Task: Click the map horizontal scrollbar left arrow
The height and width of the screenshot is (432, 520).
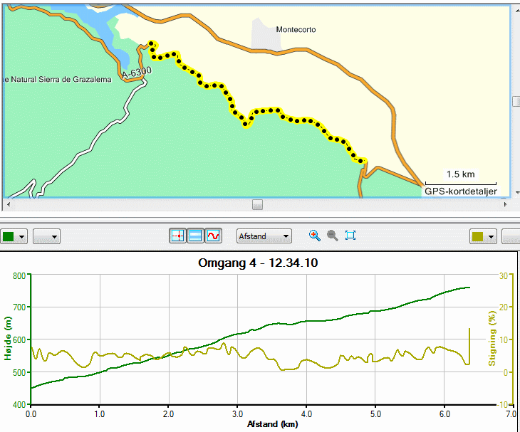Action: (x=9, y=204)
